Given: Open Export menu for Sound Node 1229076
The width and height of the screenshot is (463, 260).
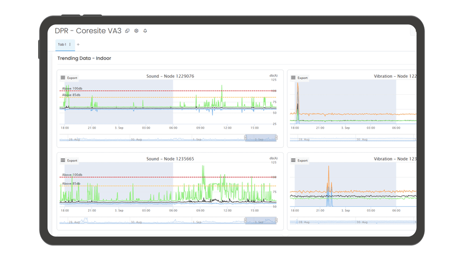Looking at the screenshot, I should coord(69,78).
